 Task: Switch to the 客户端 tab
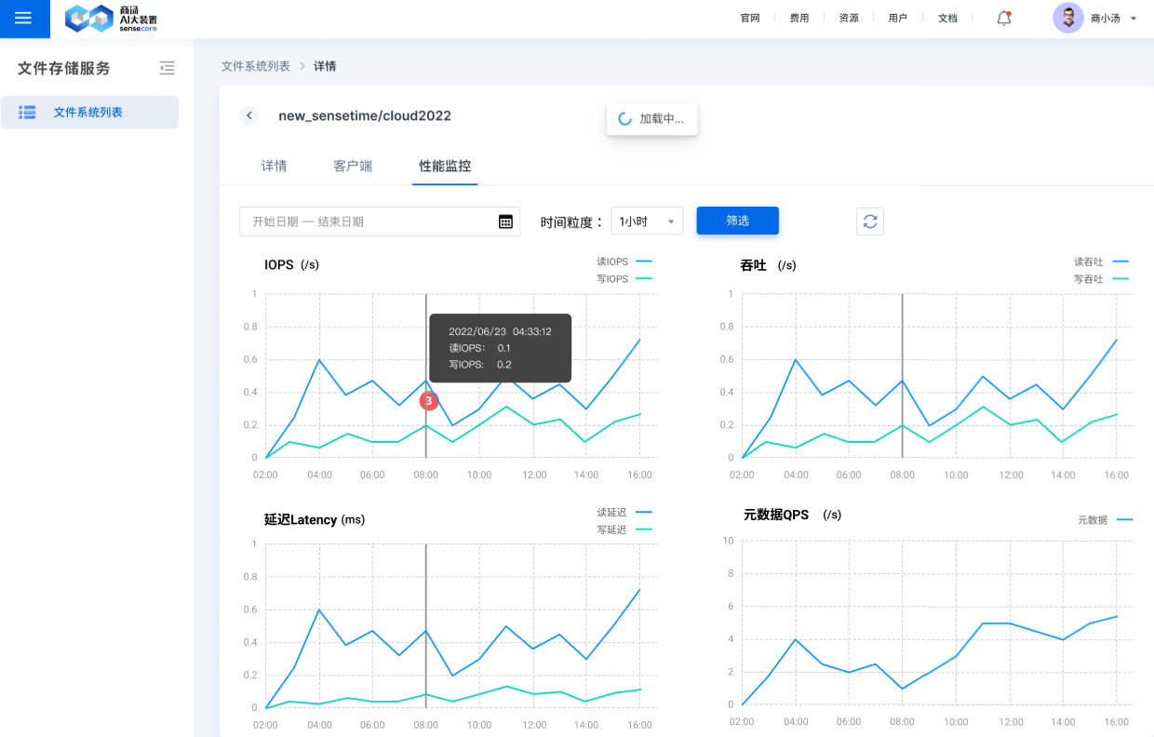point(352,166)
